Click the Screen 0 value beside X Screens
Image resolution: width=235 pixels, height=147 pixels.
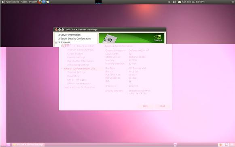tap(133, 86)
